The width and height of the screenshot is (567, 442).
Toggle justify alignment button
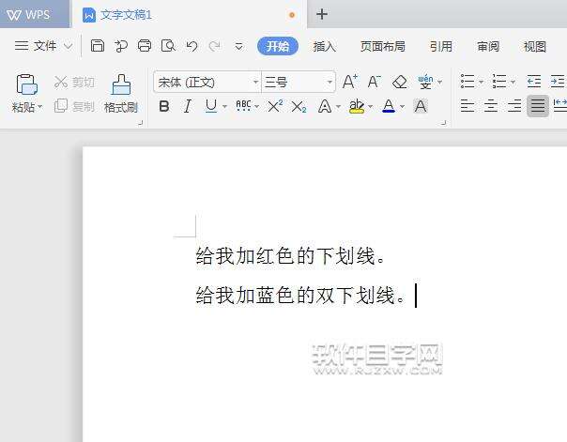click(538, 106)
